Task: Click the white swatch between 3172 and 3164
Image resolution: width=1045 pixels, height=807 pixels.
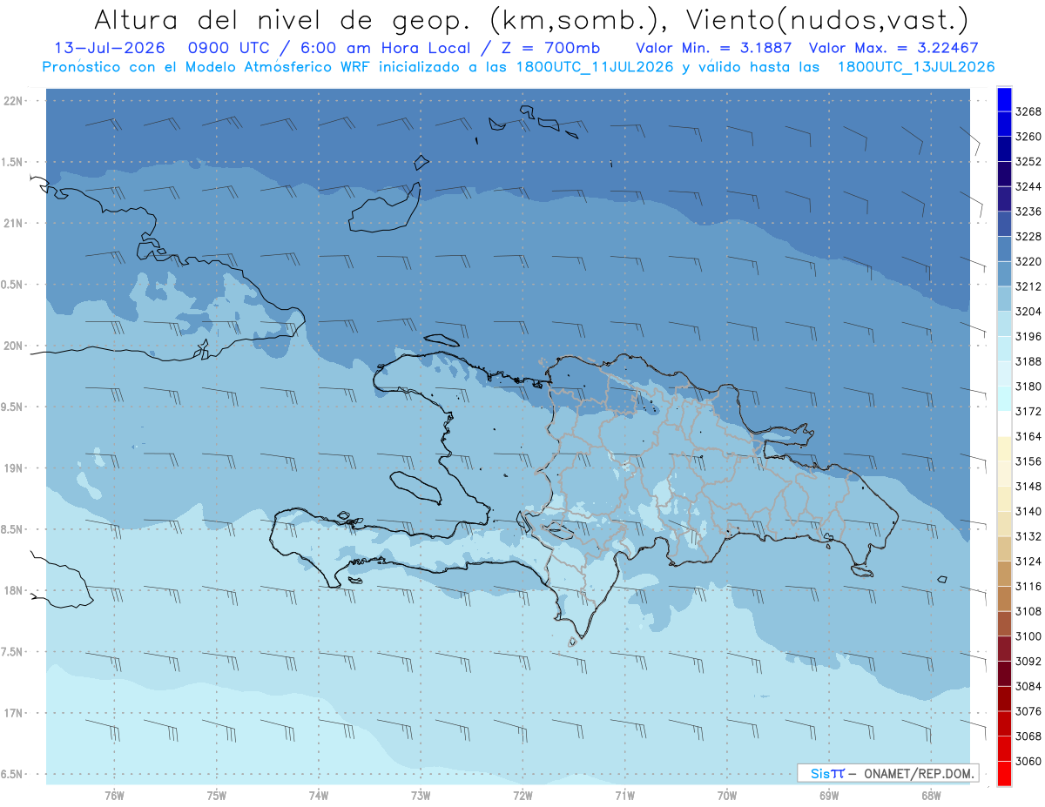Action: click(x=1003, y=423)
